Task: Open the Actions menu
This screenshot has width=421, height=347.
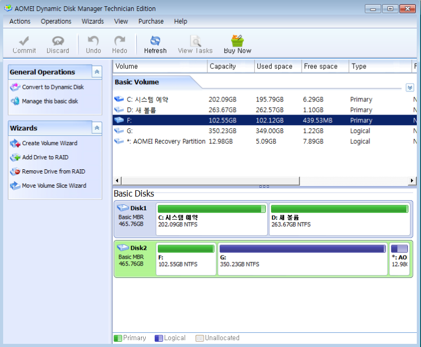Action: [x=20, y=22]
